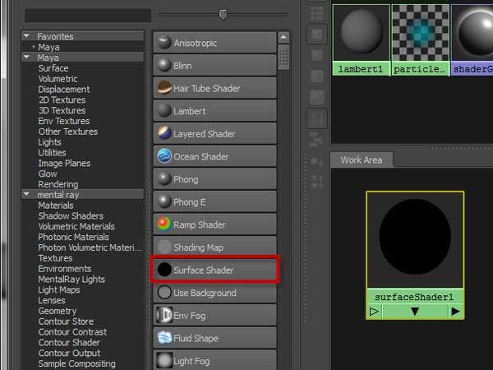This screenshot has height=370, width=493.
Task: Switch to the Work Area tab
Action: [x=362, y=160]
